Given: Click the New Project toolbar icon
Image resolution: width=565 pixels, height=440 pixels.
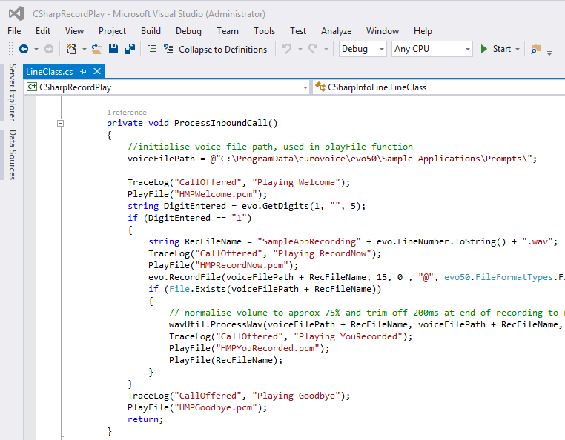Looking at the screenshot, I should pos(72,49).
